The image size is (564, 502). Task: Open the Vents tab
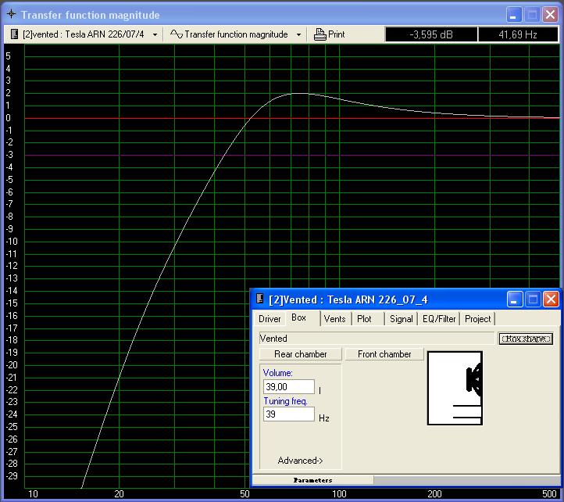click(334, 319)
